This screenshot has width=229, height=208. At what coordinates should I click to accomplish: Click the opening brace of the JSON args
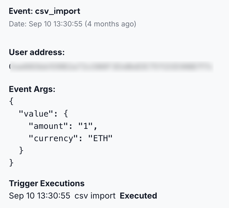pyautogui.click(x=11, y=101)
